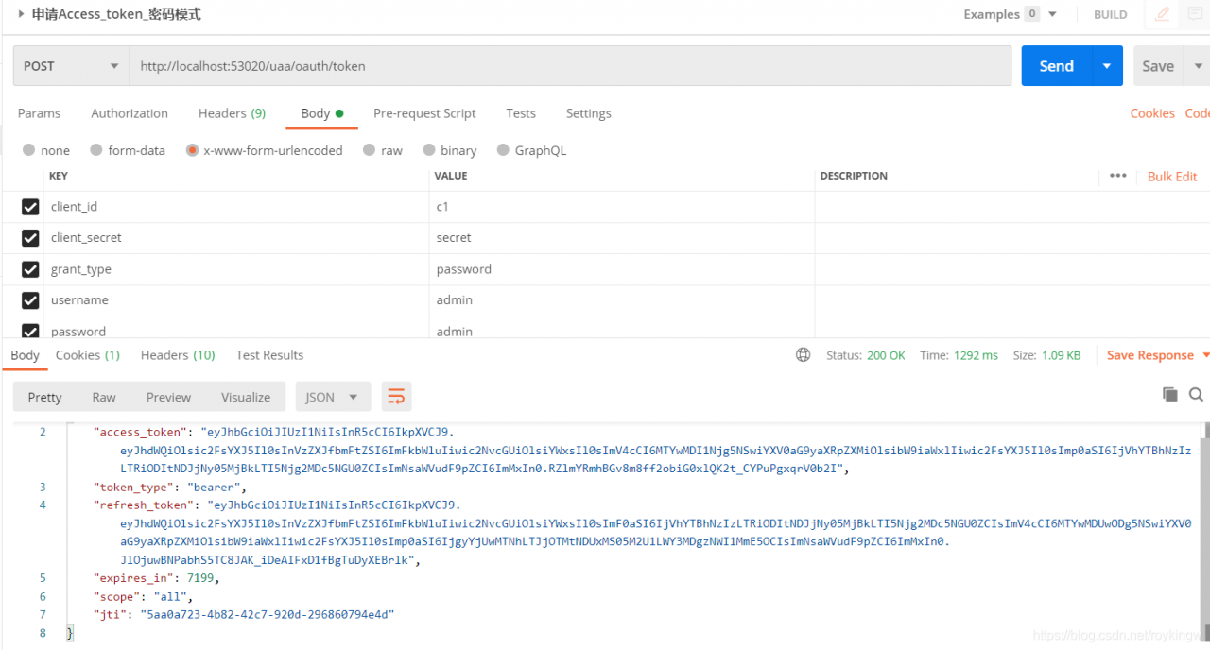Select the GraphQL body type radio

(x=503, y=150)
